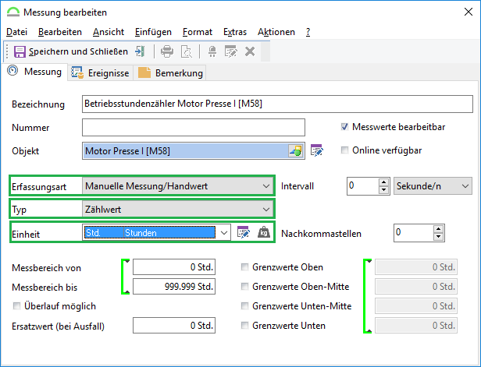The width and height of the screenshot is (481, 367).
Task: Click the save-and-next icon beside Speichern
Action: [x=141, y=51]
